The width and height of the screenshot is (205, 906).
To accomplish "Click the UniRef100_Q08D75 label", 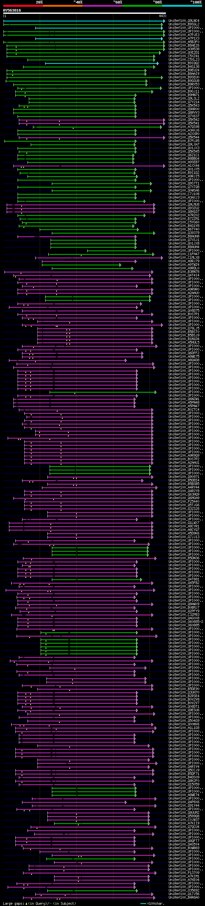I will 184,310.
